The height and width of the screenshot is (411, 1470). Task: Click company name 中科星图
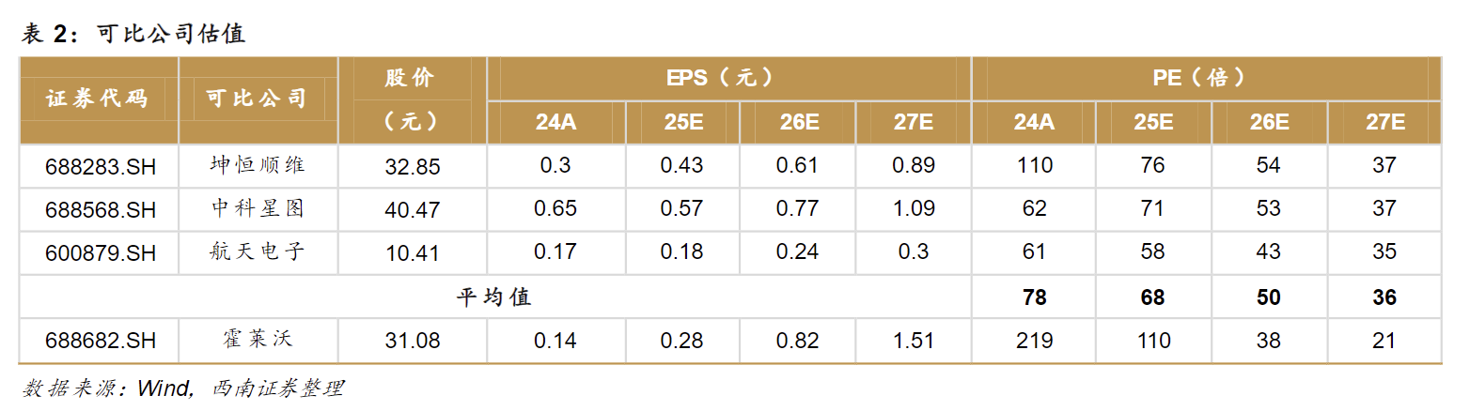pos(257,208)
